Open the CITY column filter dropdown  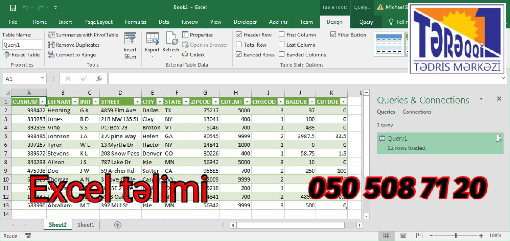click(x=160, y=102)
